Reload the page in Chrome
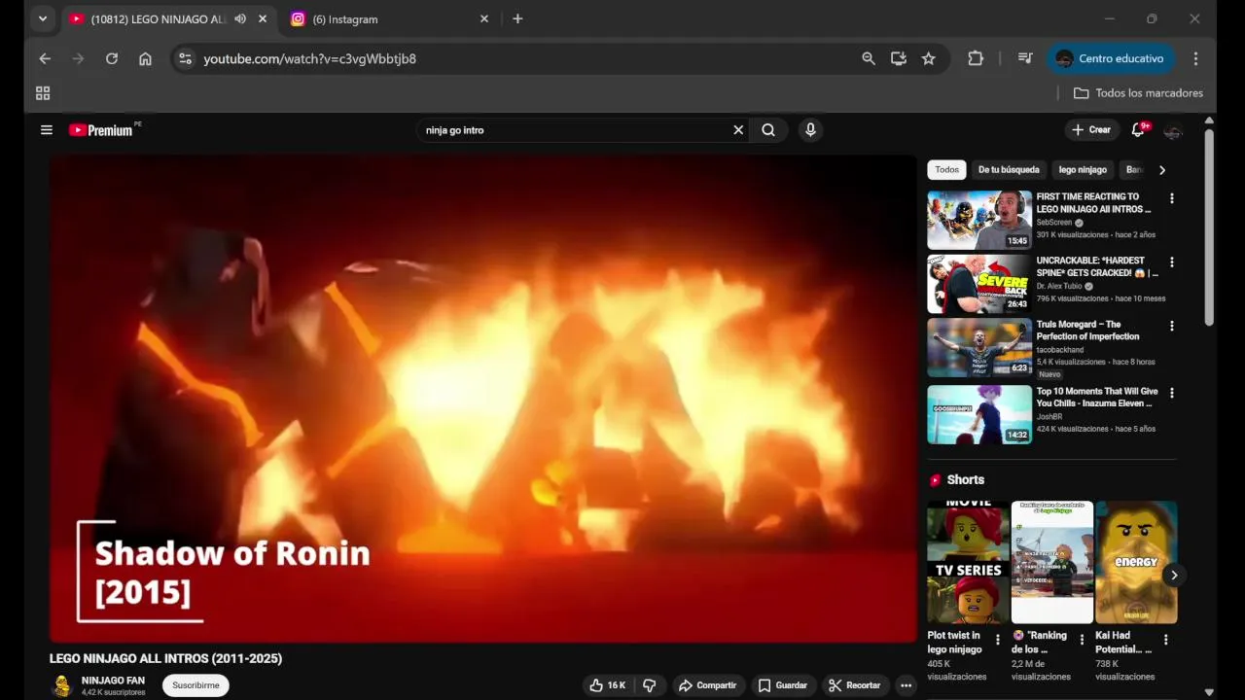Image resolution: width=1245 pixels, height=700 pixels. [x=112, y=58]
